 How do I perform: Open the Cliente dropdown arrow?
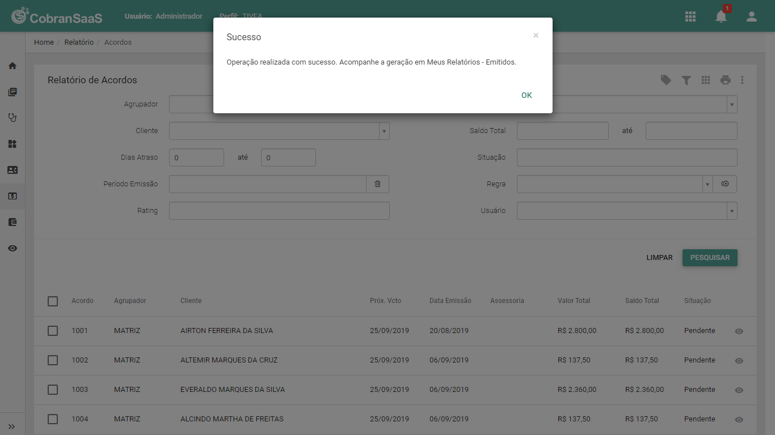tap(384, 131)
